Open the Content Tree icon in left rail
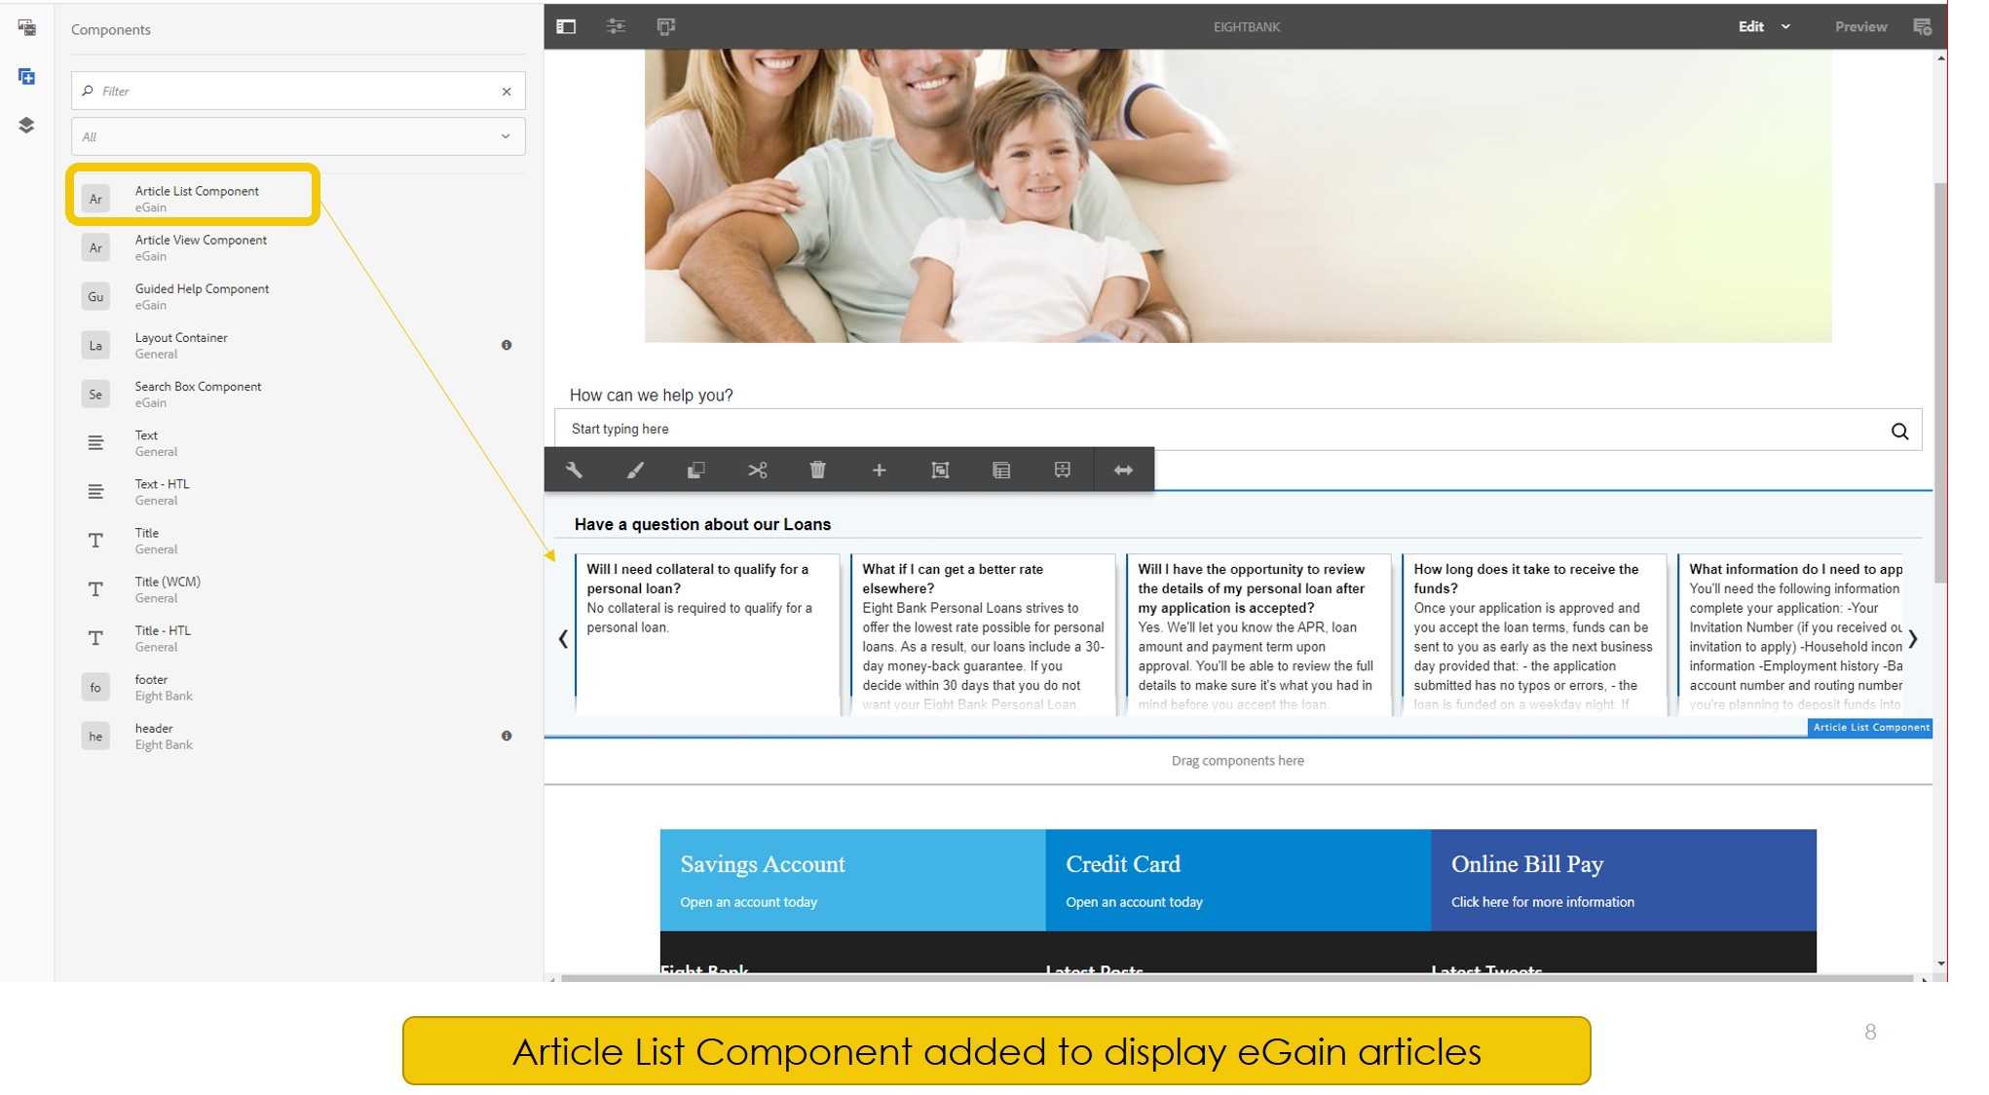 [x=26, y=125]
